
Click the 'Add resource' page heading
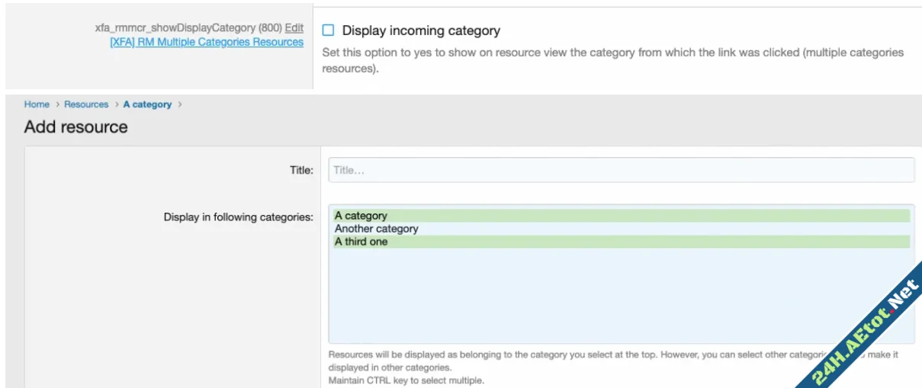pyautogui.click(x=75, y=127)
